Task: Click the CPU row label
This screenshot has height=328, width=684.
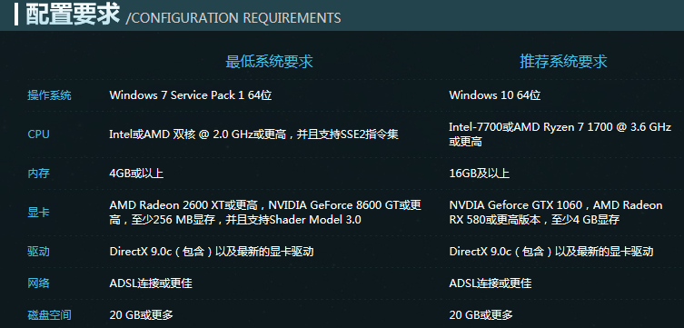Action: (38, 134)
